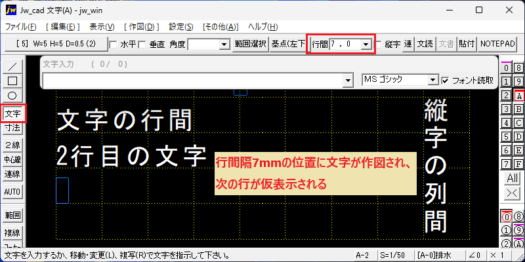
Task: Enable the 水平 horizontal checkbox
Action: coord(114,44)
